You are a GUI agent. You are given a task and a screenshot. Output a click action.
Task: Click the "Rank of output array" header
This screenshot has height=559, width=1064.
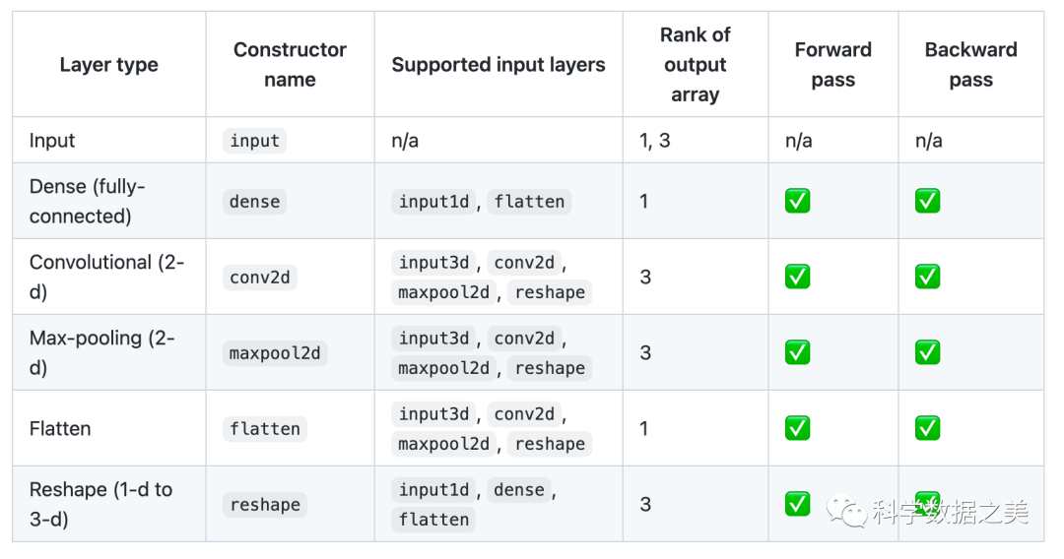(695, 65)
